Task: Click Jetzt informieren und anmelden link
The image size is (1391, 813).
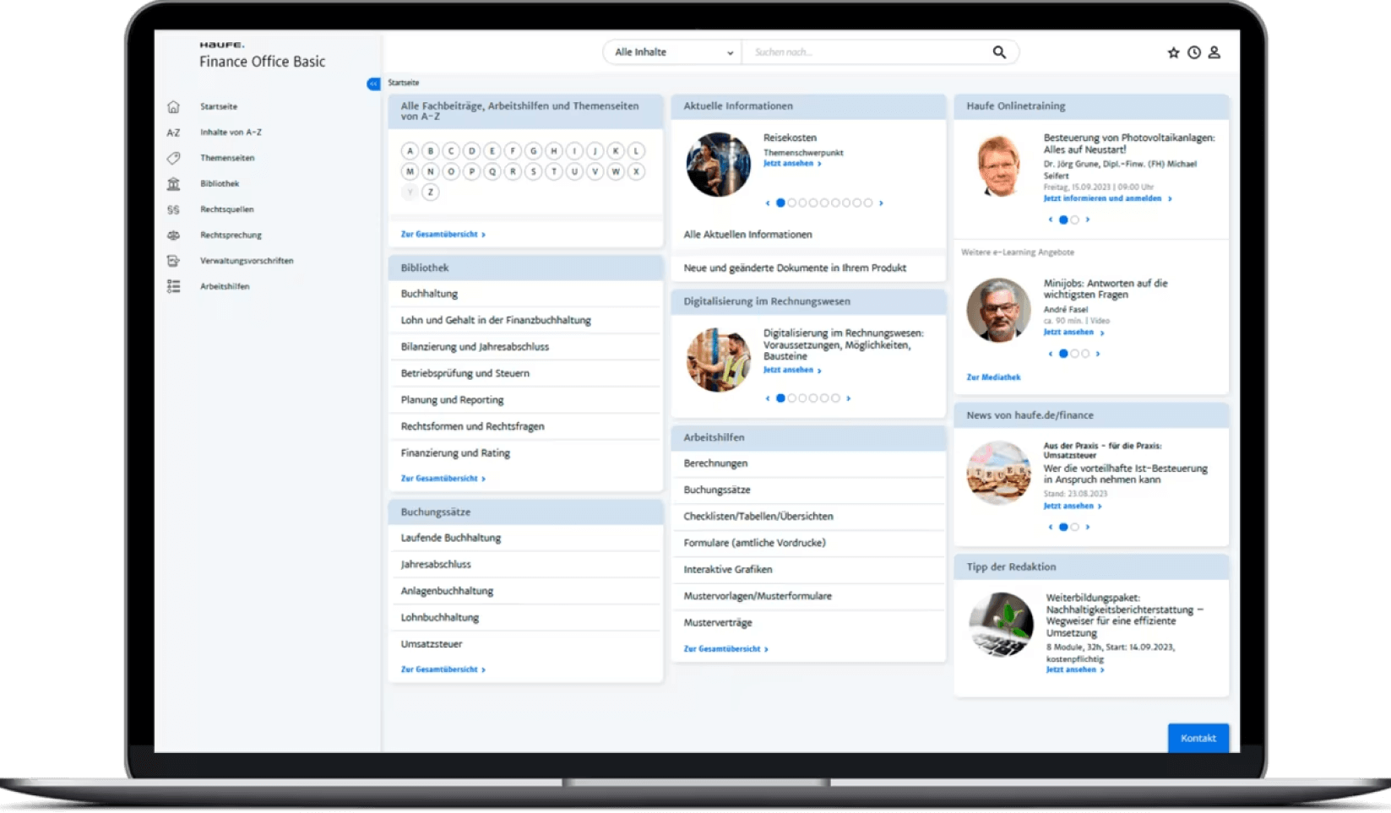Action: (x=1107, y=198)
